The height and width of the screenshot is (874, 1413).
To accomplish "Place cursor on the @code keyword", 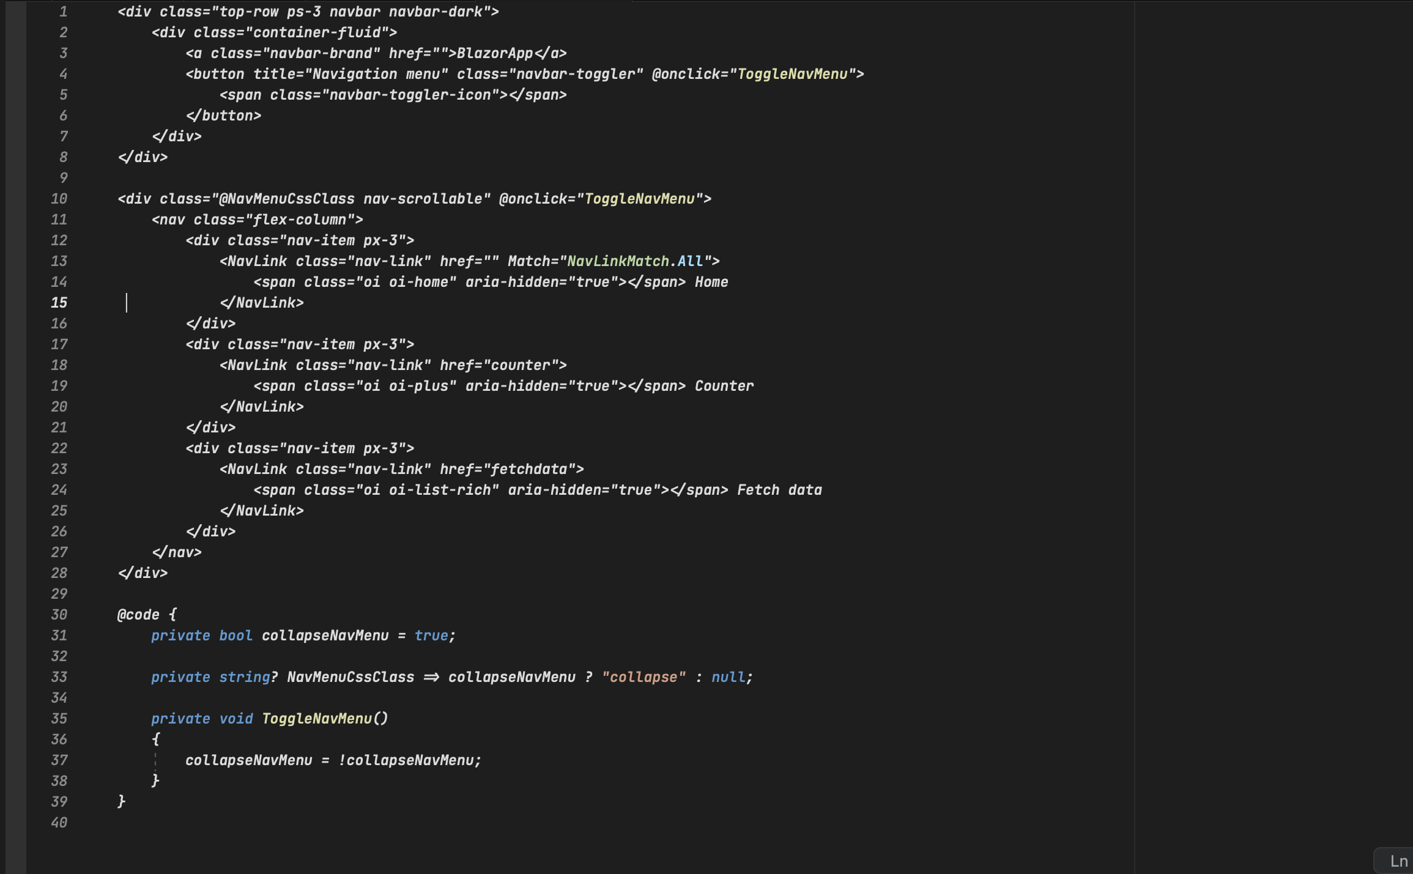I will (x=138, y=615).
